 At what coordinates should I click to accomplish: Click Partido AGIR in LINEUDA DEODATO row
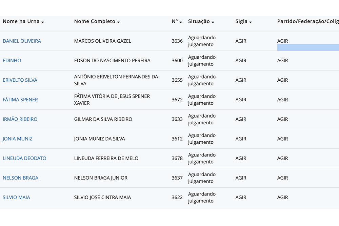coord(283,158)
